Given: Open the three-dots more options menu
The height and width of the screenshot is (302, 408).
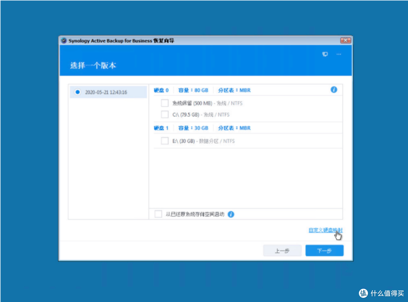Looking at the screenshot, I should (338, 54).
